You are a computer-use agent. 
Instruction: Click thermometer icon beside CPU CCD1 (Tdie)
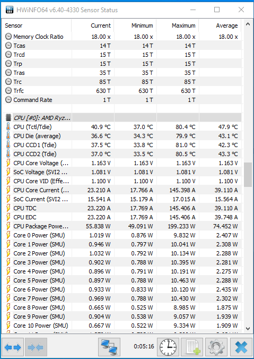click(8, 144)
